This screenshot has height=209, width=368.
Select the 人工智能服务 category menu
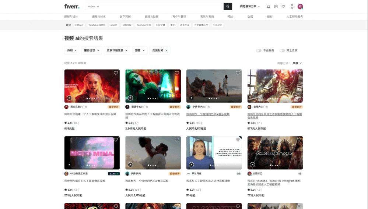pos(295,17)
